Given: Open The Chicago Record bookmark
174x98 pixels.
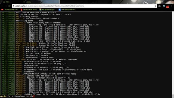Looking at the screenshot, I should (x=67, y=10).
